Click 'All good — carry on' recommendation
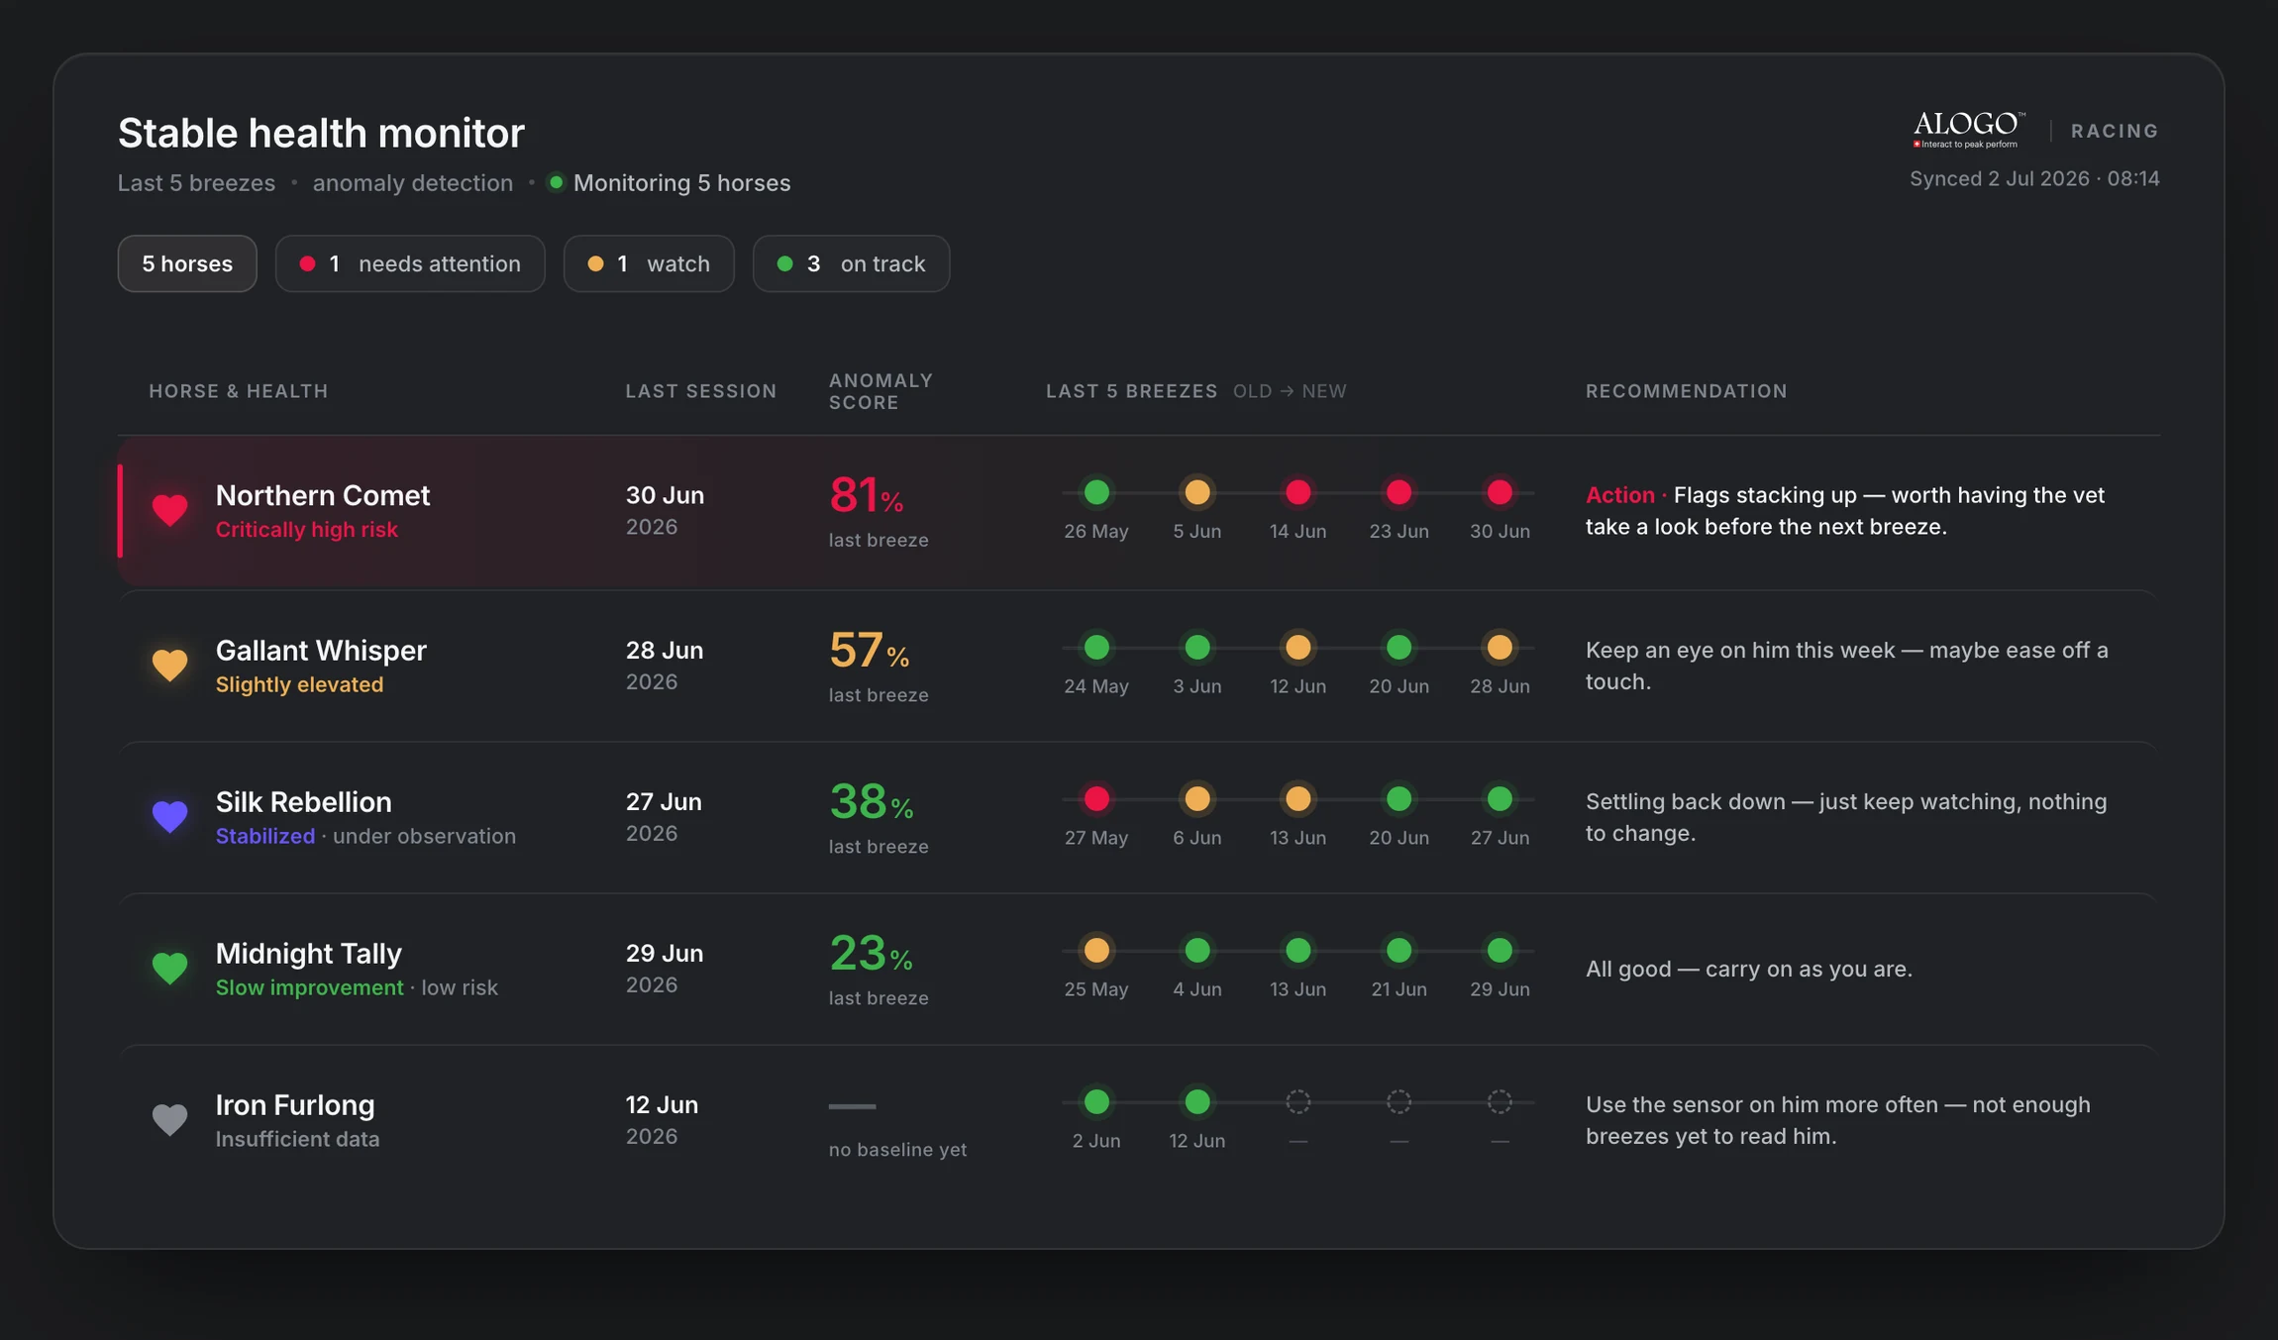Viewport: 2278px width, 1340px height. point(1749,969)
